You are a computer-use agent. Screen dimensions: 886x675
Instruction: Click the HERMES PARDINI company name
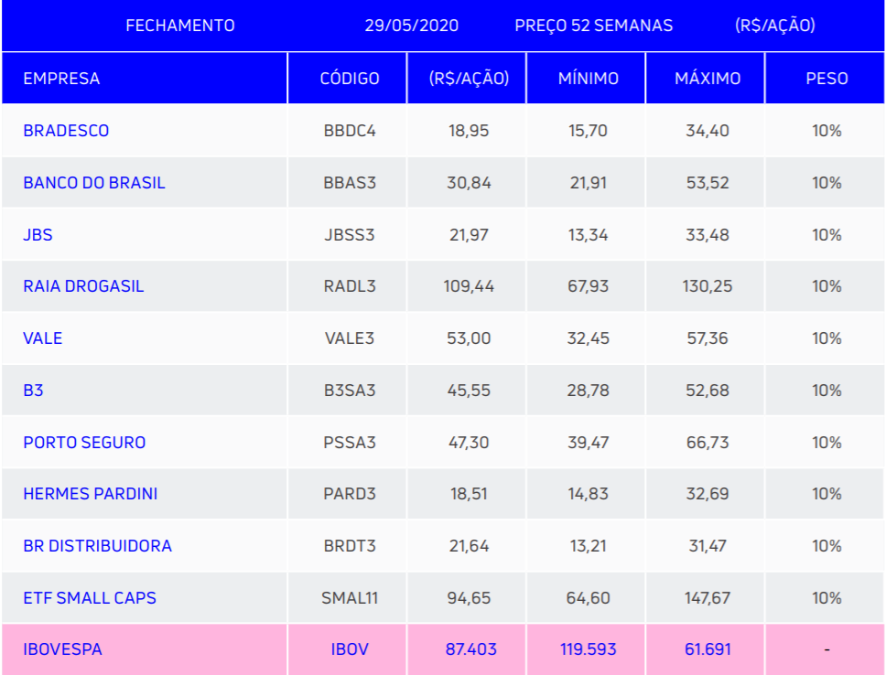point(91,493)
